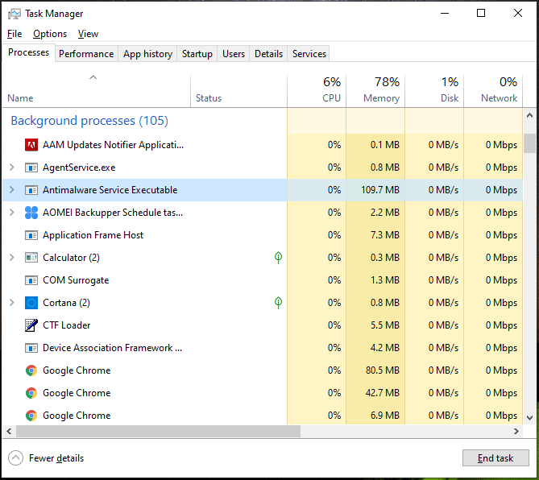Click the AgentService.exe process icon
This screenshot has width=539, height=480.
point(31,168)
